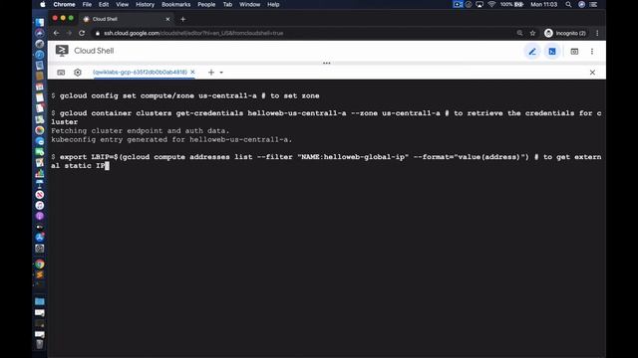This screenshot has width=638, height=358.
Task: Open Podcasts purple icon in dock
Action: pos(40,216)
